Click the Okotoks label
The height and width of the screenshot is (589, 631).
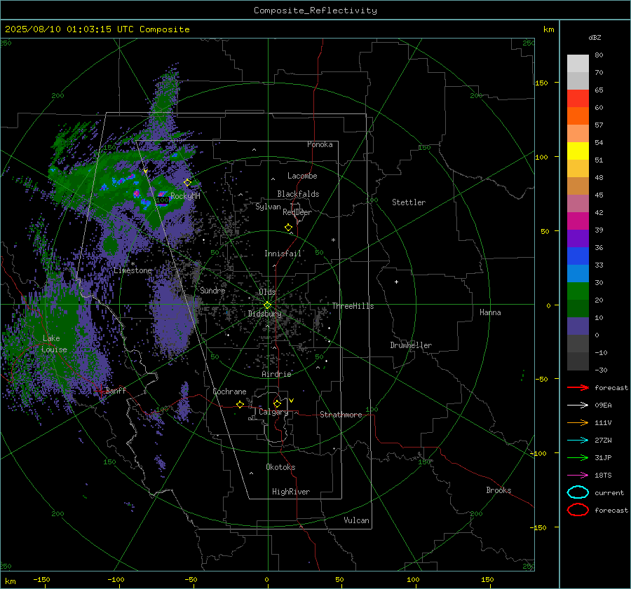280,466
